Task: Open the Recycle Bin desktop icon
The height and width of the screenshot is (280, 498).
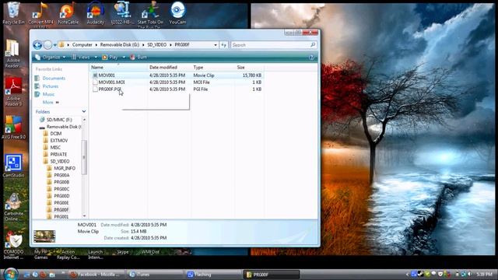Action: click(13, 12)
